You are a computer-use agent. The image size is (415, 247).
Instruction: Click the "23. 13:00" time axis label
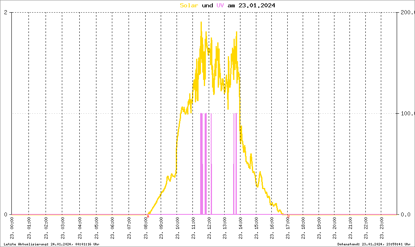(225, 228)
